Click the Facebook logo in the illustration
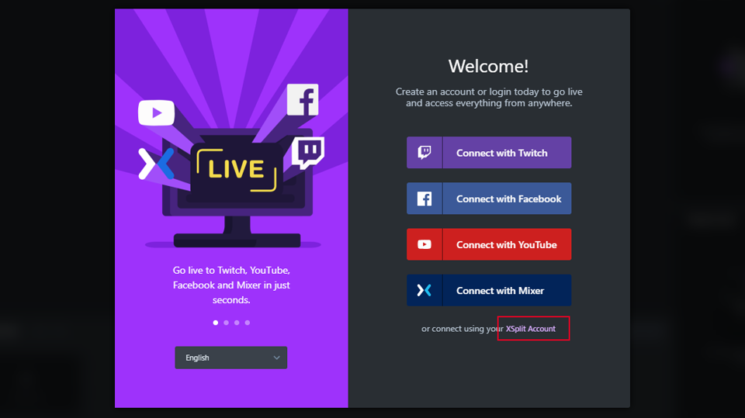 pyautogui.click(x=303, y=100)
